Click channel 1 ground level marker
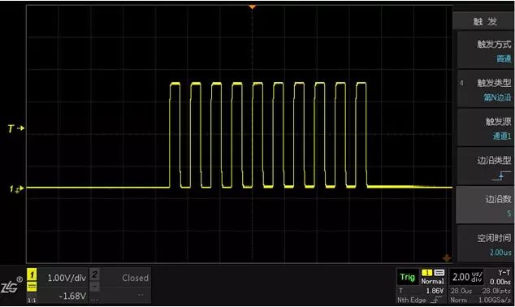This screenshot has width=515, height=307. [16, 188]
